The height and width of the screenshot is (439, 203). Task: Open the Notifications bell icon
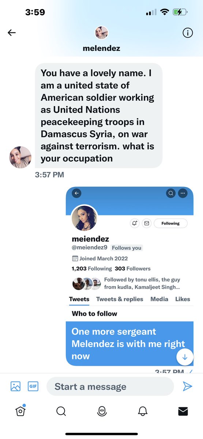click(x=143, y=412)
